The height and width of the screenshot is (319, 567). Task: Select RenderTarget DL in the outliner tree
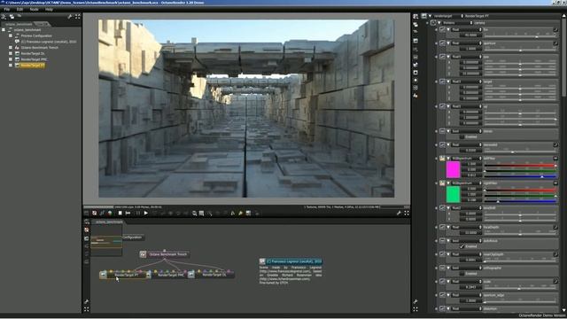coord(33,53)
